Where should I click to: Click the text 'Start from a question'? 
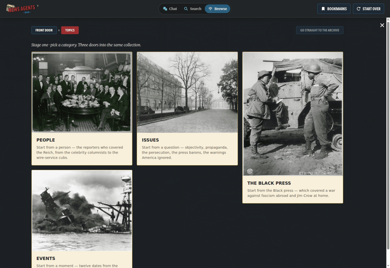(160, 147)
